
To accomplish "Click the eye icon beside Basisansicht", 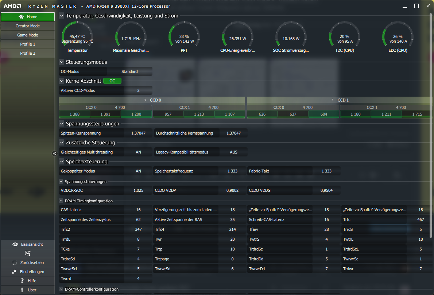I will point(15,244).
